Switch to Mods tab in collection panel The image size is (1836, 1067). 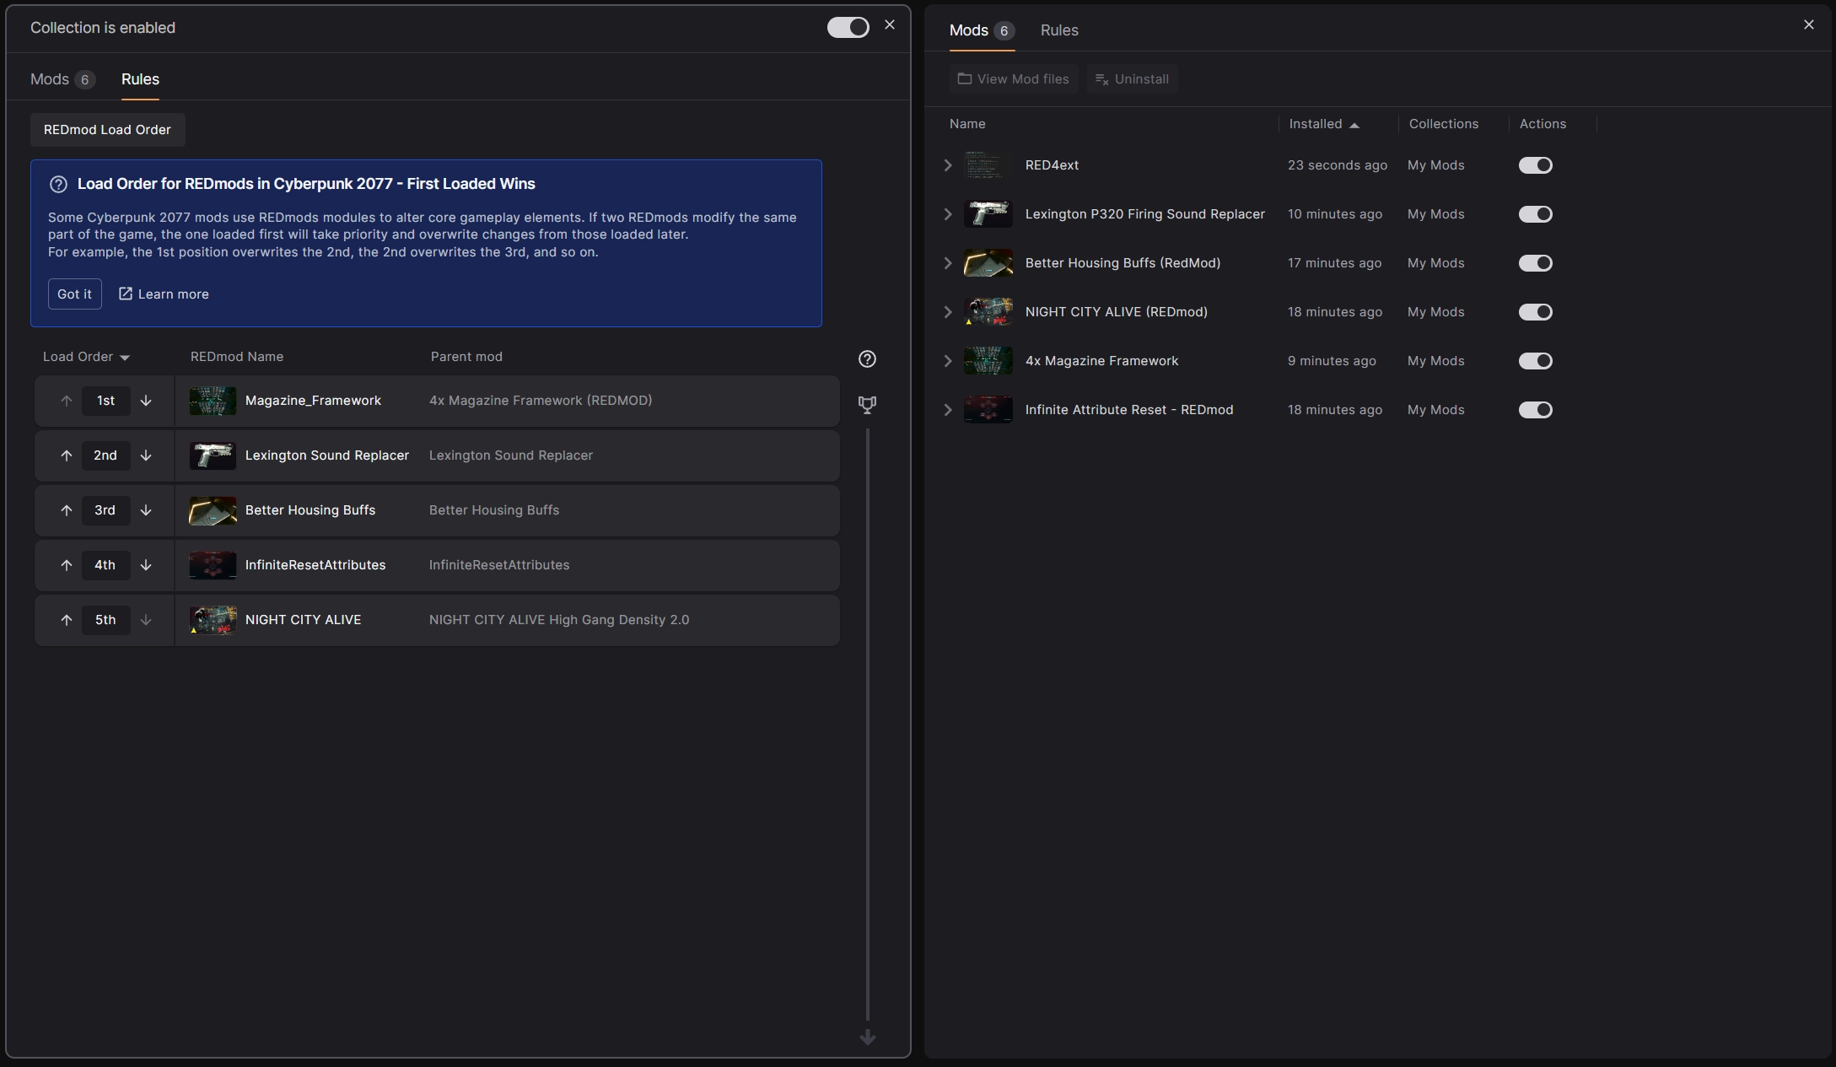tap(62, 79)
